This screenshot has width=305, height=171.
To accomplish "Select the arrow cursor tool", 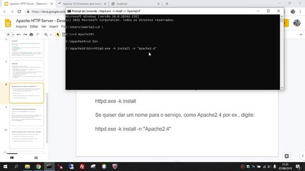I will coord(58,35).
